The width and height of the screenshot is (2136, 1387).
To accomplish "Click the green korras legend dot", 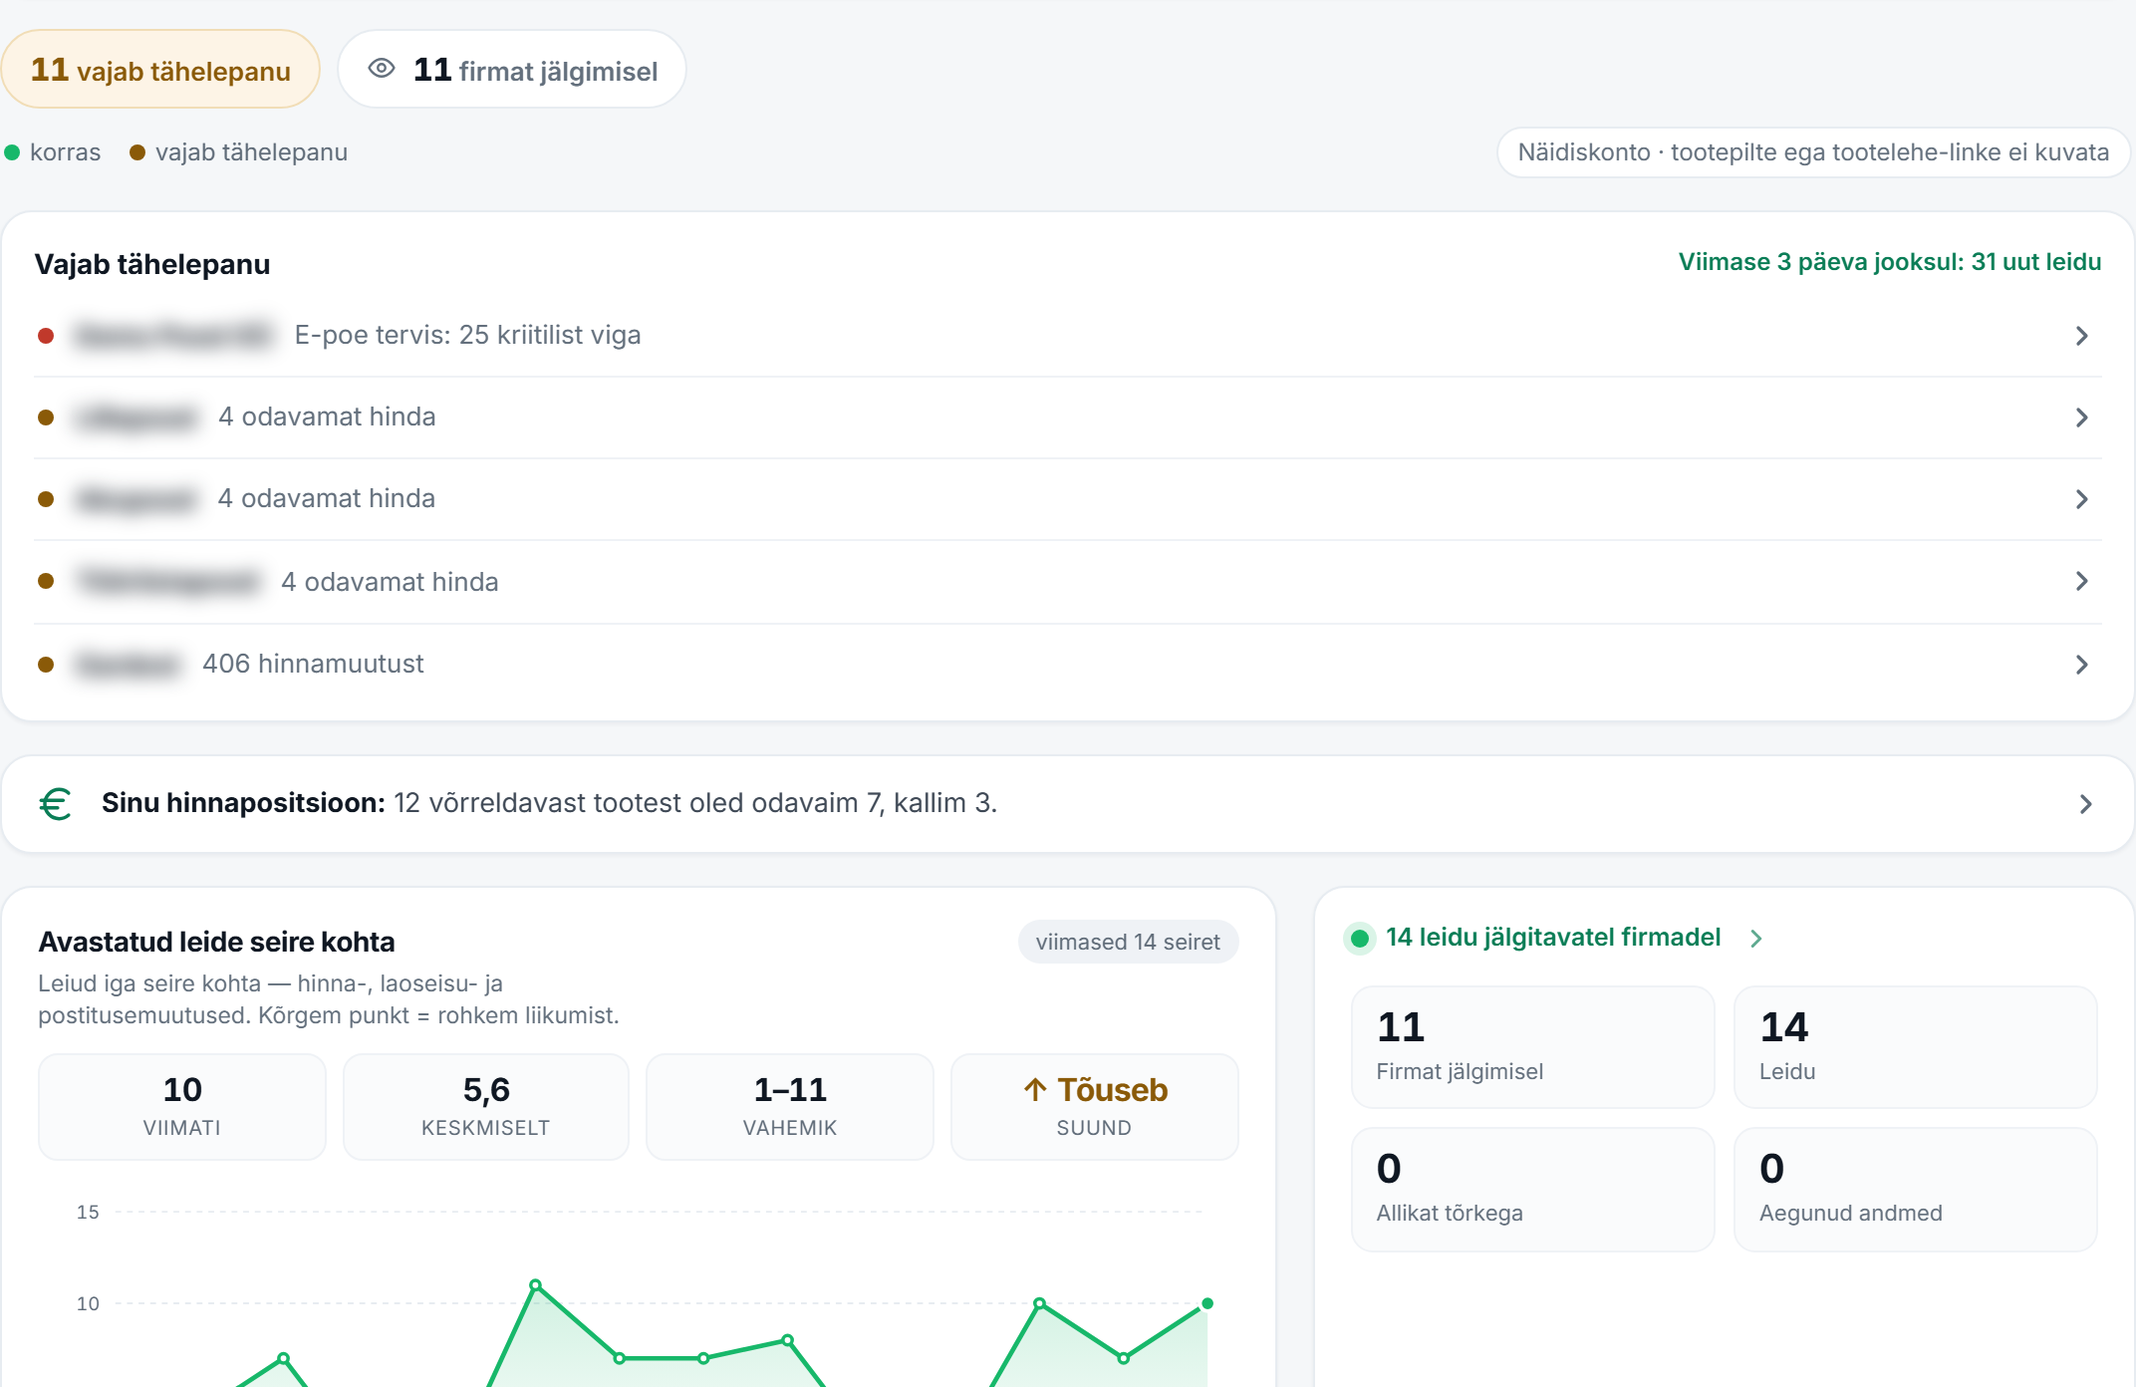I will (x=13, y=152).
